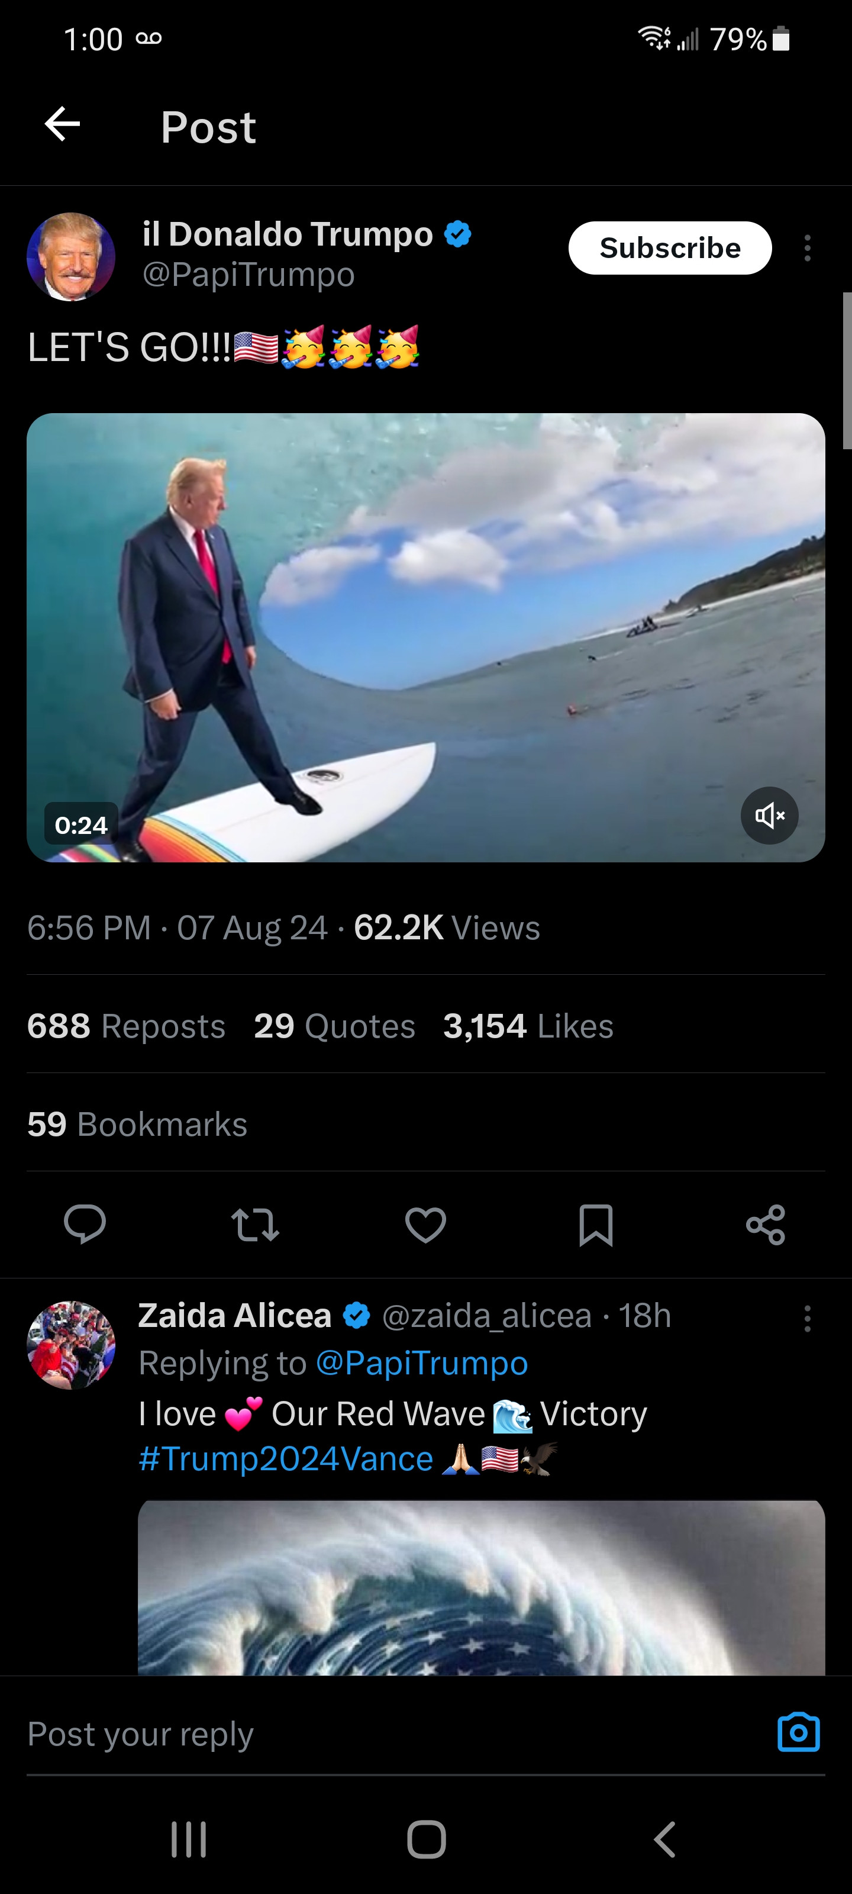Open the #Trump2024Vance hashtag
Image resolution: width=852 pixels, height=1894 pixels.
(x=286, y=1459)
